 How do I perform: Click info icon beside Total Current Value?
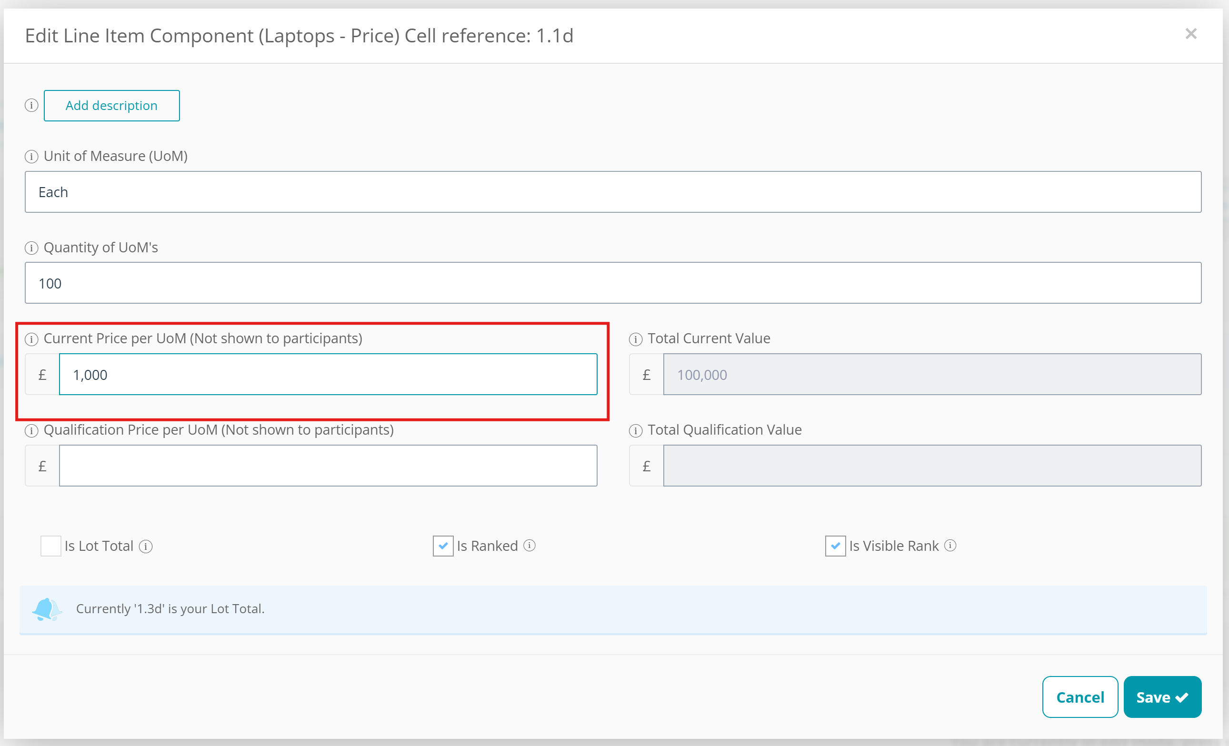pyautogui.click(x=635, y=339)
